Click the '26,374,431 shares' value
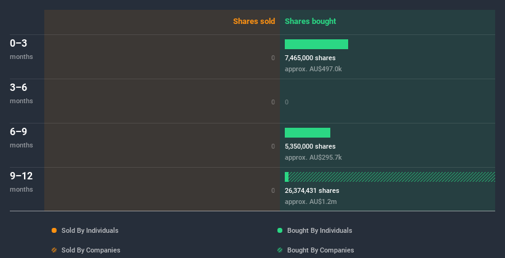The width and height of the screenshot is (505, 258). 312,190
